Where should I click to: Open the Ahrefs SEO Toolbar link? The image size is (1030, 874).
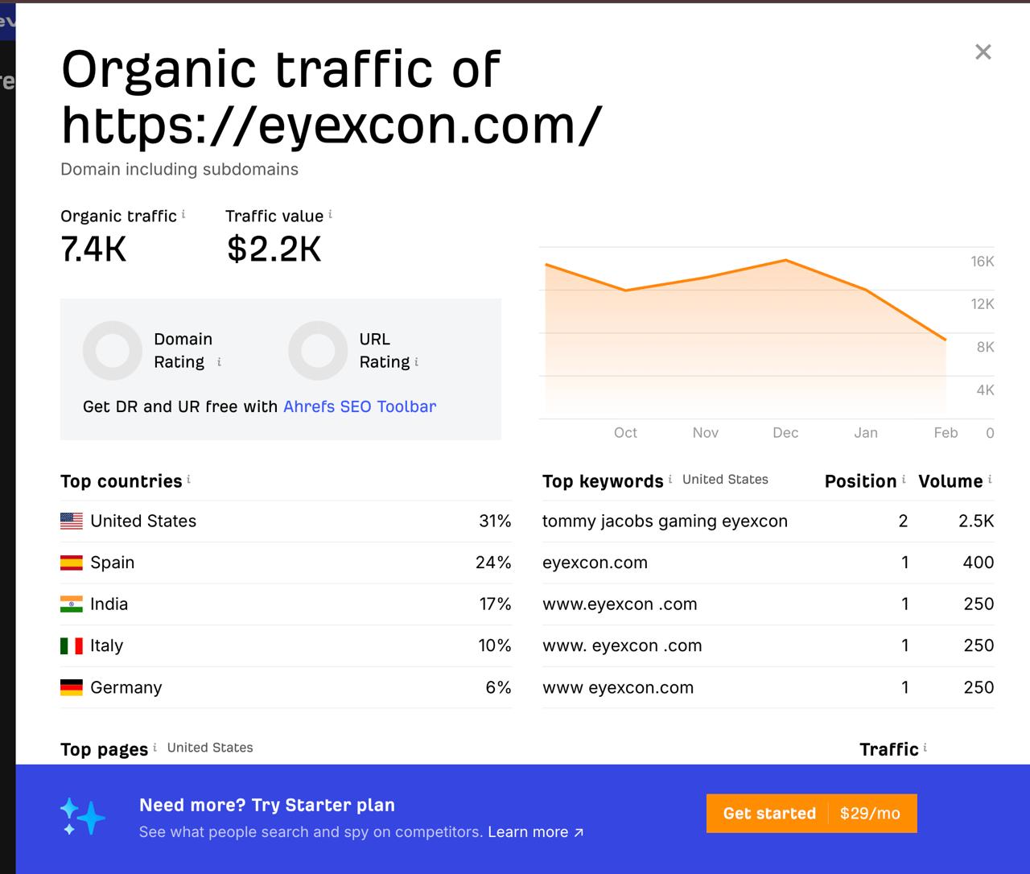(360, 406)
